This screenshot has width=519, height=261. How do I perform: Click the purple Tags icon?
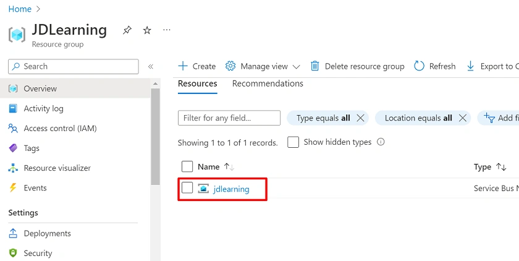click(13, 148)
